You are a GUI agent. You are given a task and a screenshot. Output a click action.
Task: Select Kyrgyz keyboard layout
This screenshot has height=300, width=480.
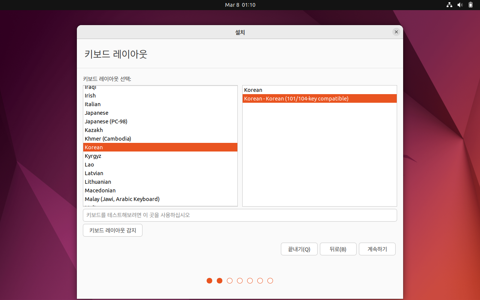[x=160, y=156]
